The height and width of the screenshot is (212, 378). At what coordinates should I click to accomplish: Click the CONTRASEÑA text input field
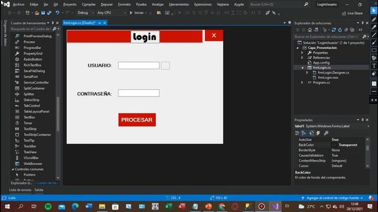(139, 93)
